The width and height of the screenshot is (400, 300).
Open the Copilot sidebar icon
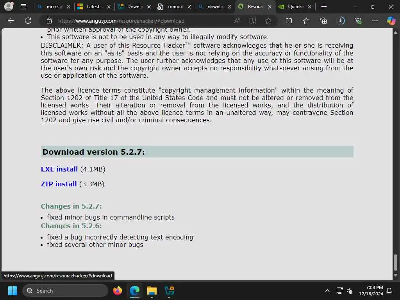[x=391, y=21]
